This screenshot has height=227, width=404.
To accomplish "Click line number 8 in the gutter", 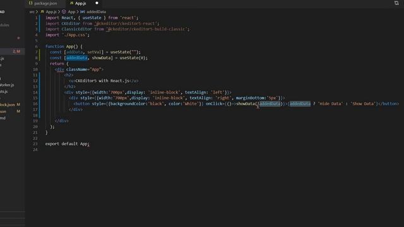I will (37, 58).
